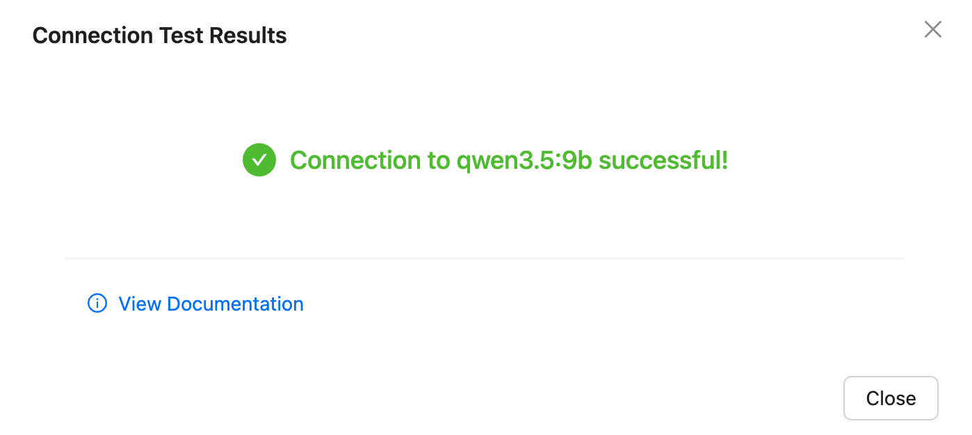The height and width of the screenshot is (435, 972).
Task: Click the X in the top right corner
Action: pos(932,29)
